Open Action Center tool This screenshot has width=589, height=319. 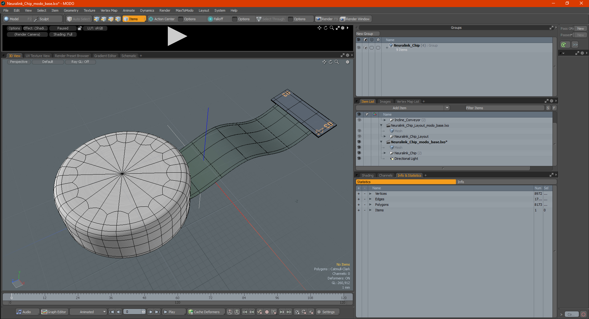click(x=162, y=19)
